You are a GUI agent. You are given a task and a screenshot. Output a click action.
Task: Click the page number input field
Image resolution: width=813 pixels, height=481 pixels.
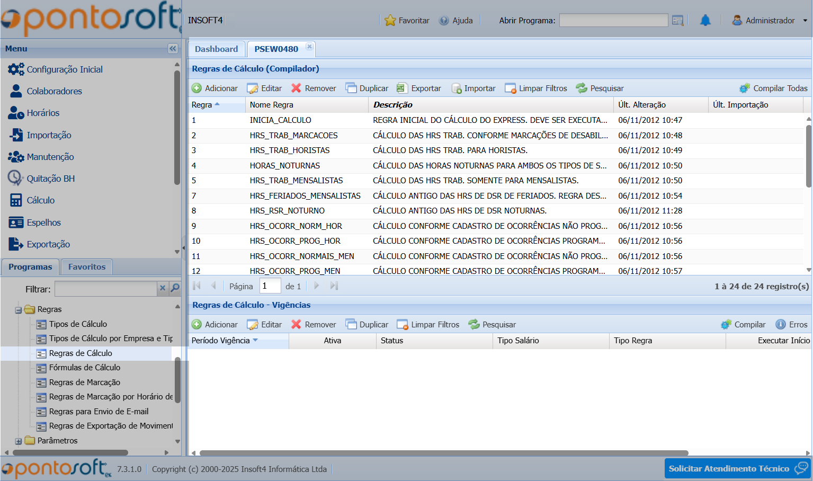pos(270,286)
